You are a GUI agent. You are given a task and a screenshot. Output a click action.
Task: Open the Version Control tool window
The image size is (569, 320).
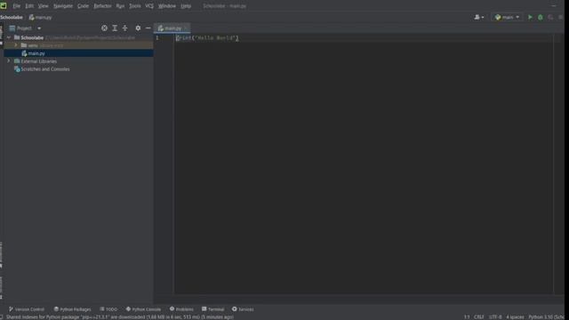27,309
